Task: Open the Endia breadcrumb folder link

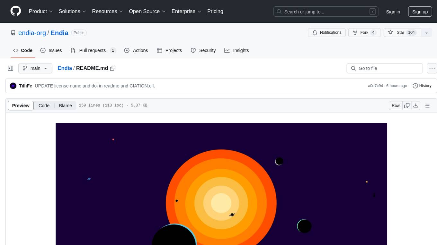Action: (x=65, y=68)
